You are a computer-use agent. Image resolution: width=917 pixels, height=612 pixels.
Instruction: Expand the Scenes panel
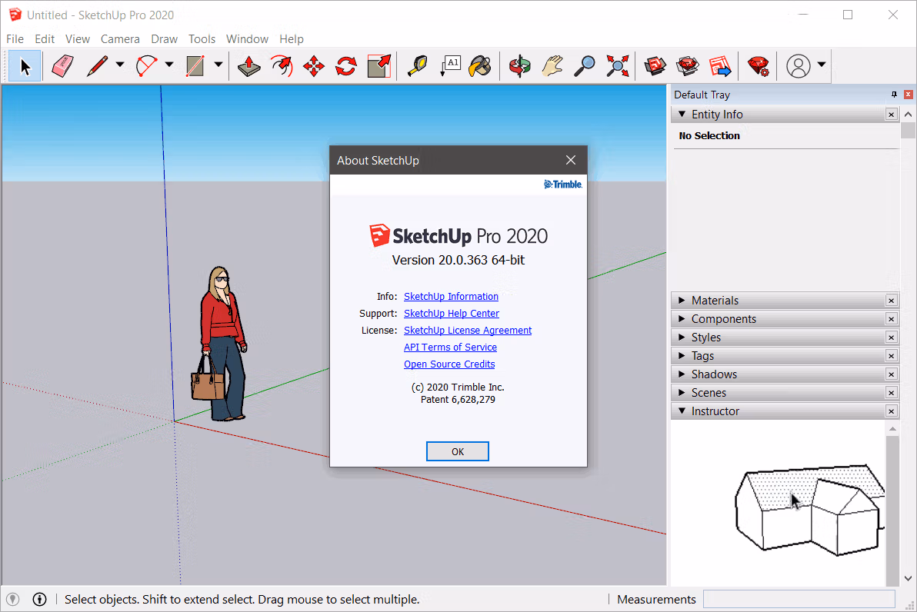(x=682, y=392)
